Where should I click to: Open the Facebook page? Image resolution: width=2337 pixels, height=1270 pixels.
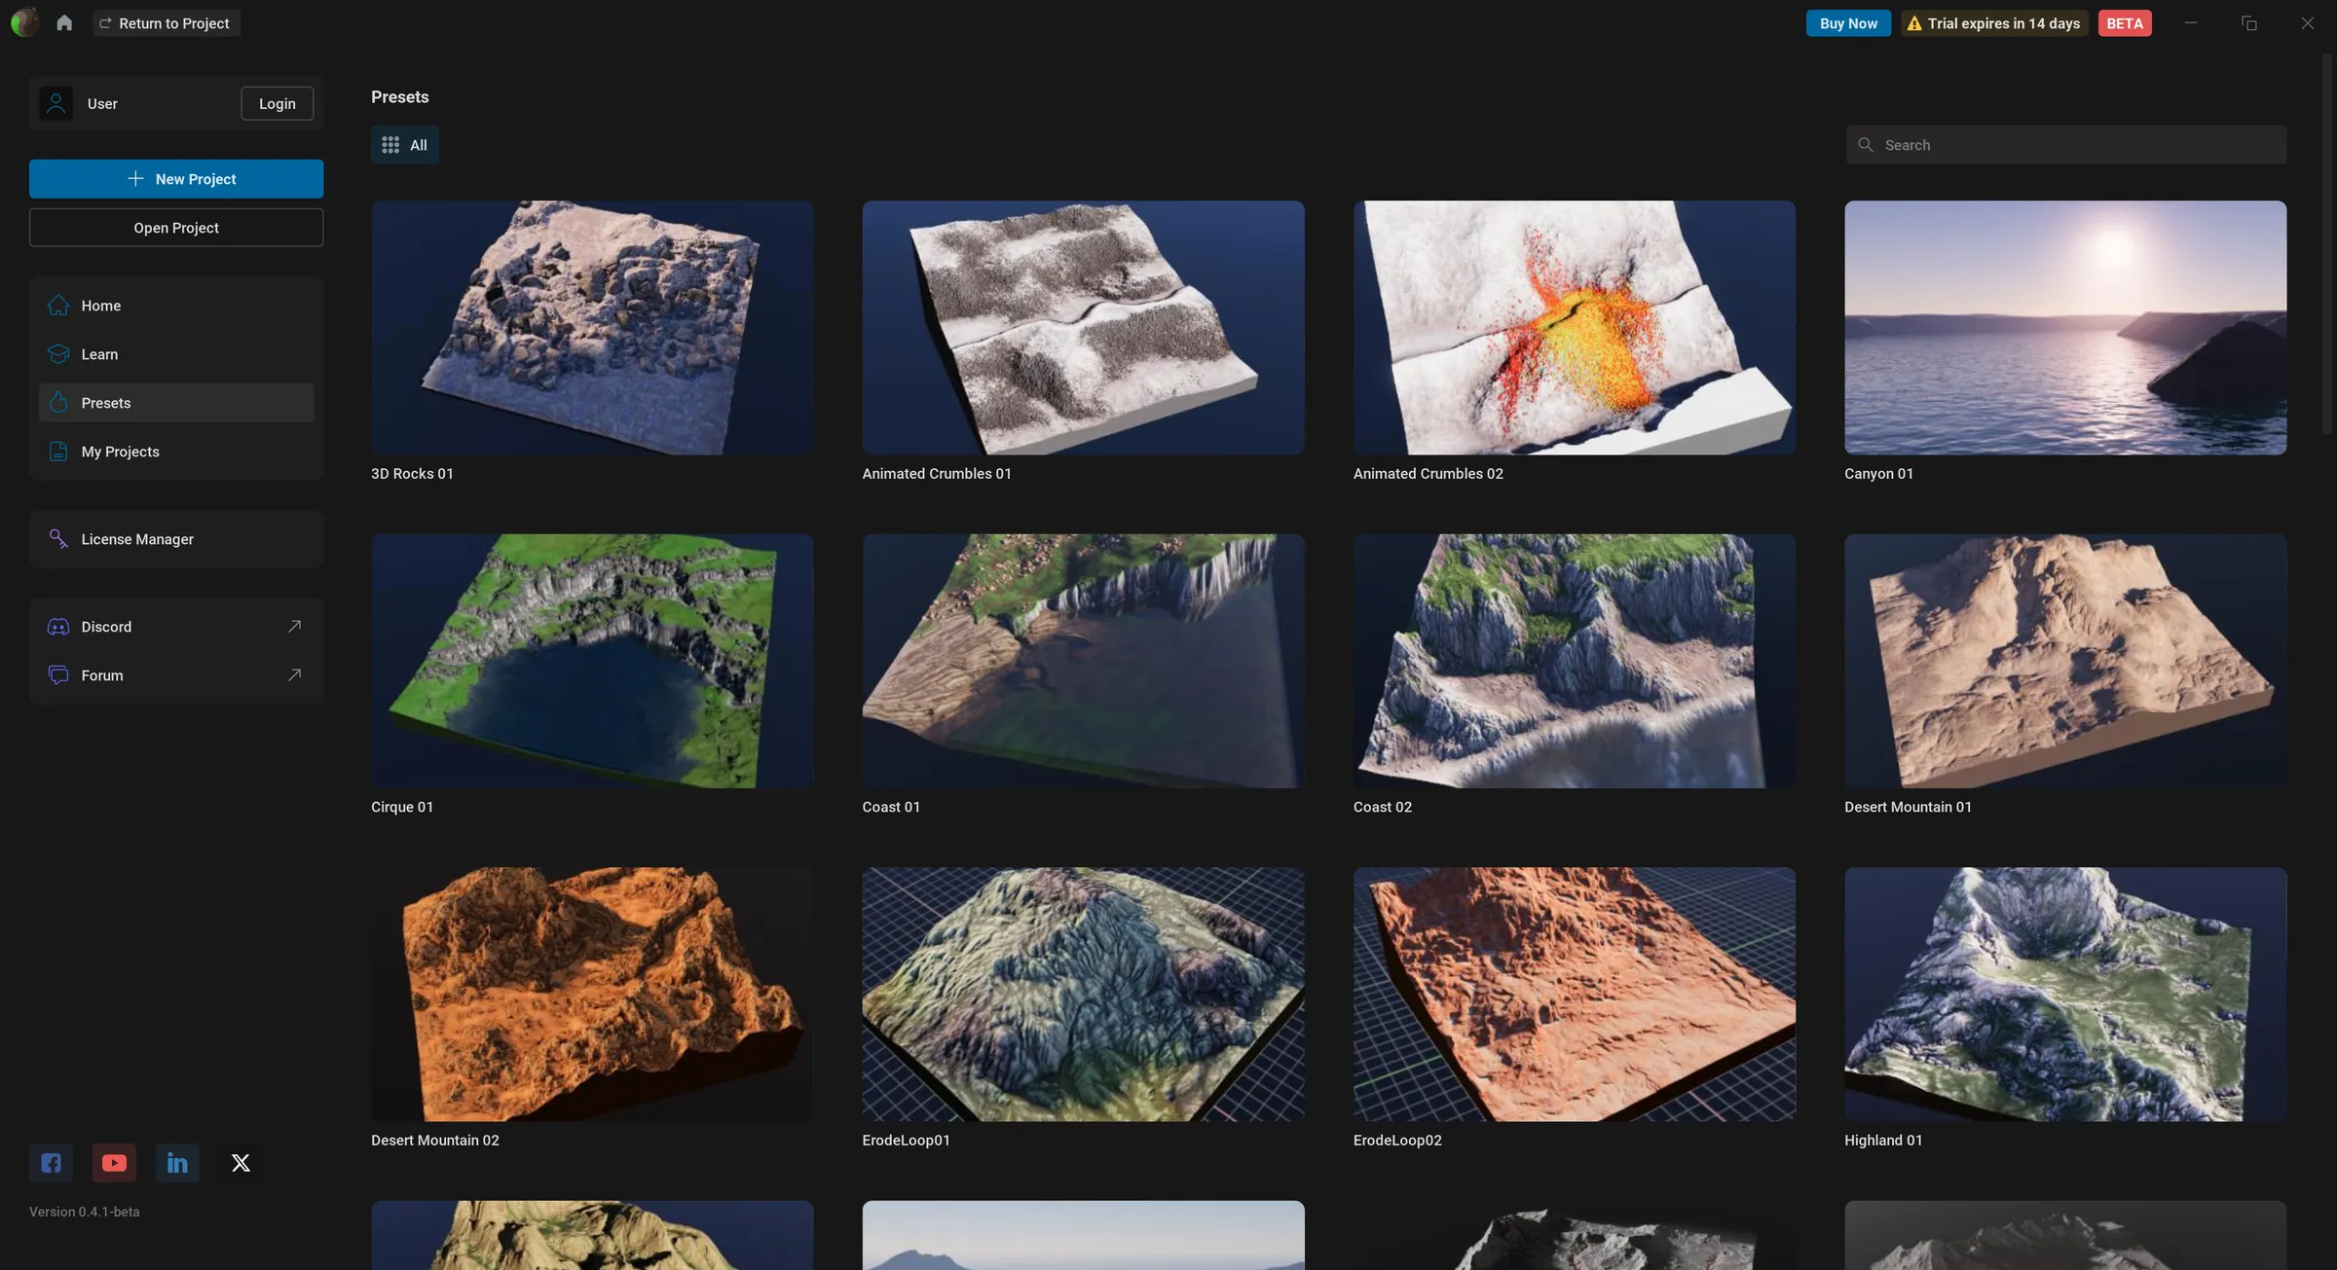click(50, 1162)
